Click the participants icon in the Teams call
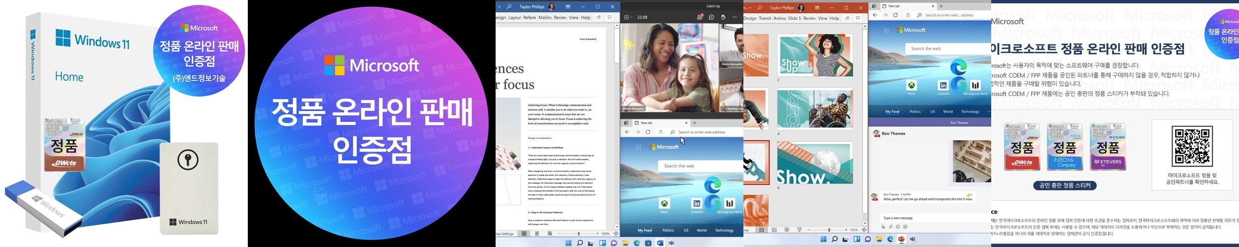 tap(700, 17)
